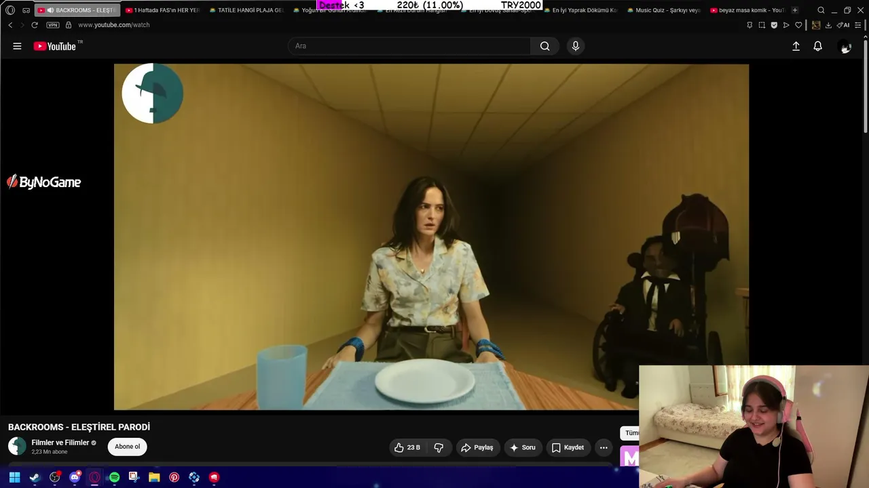The image size is (869, 488).
Task: Open the Opera GX taskbar icon
Action: (x=94, y=477)
